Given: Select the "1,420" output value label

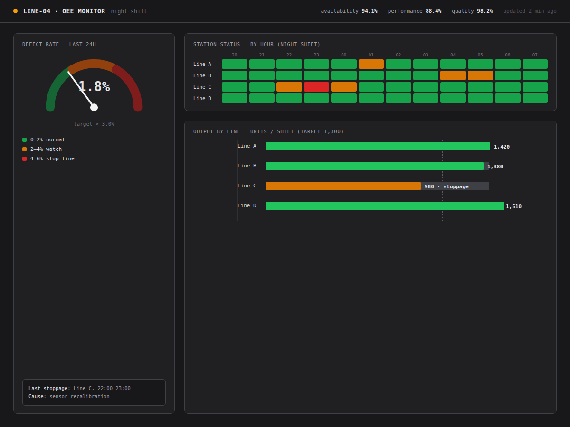Looking at the screenshot, I should click(502, 147).
